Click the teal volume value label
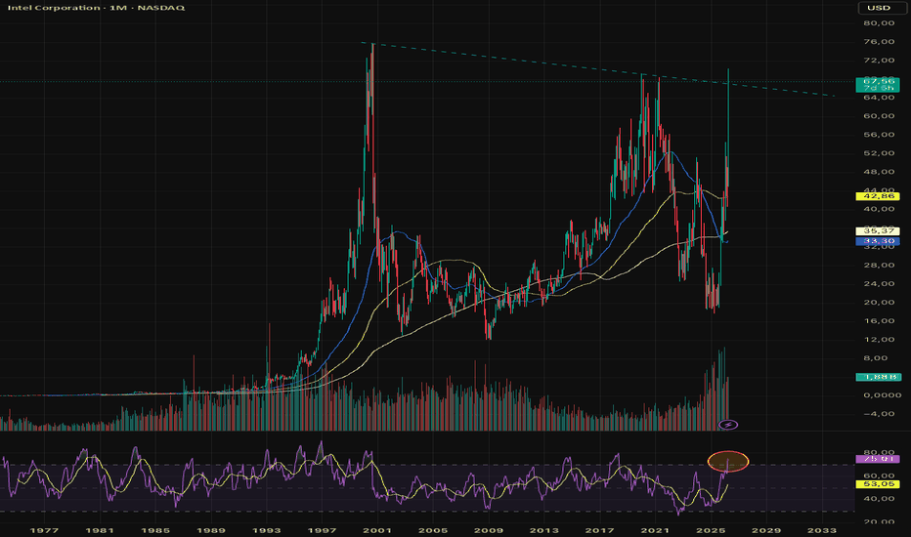911x537 pixels. pos(878,377)
